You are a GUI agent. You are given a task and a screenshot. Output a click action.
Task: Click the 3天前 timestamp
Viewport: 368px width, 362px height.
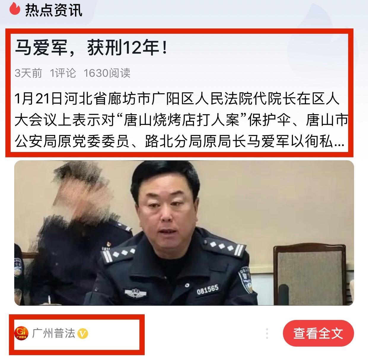coord(28,73)
